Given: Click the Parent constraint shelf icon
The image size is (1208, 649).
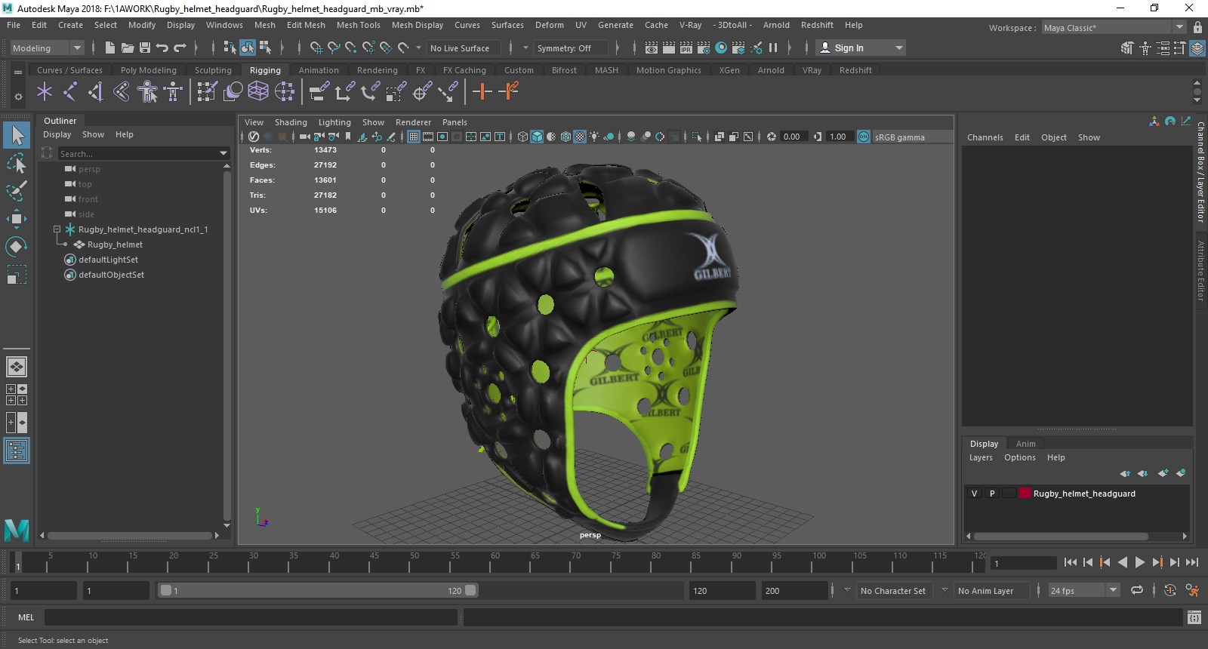Looking at the screenshot, I should (319, 92).
